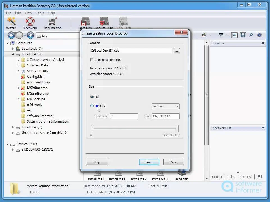Select the MSIeed9b.tmp folder
270x202 pixels.
pos(38,93)
